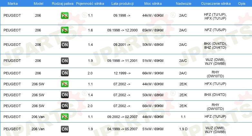Click PEUGEOT in the 206 1.6 row
Image resolution: width=252 pixels, height=136 pixels.
[x=12, y=30]
